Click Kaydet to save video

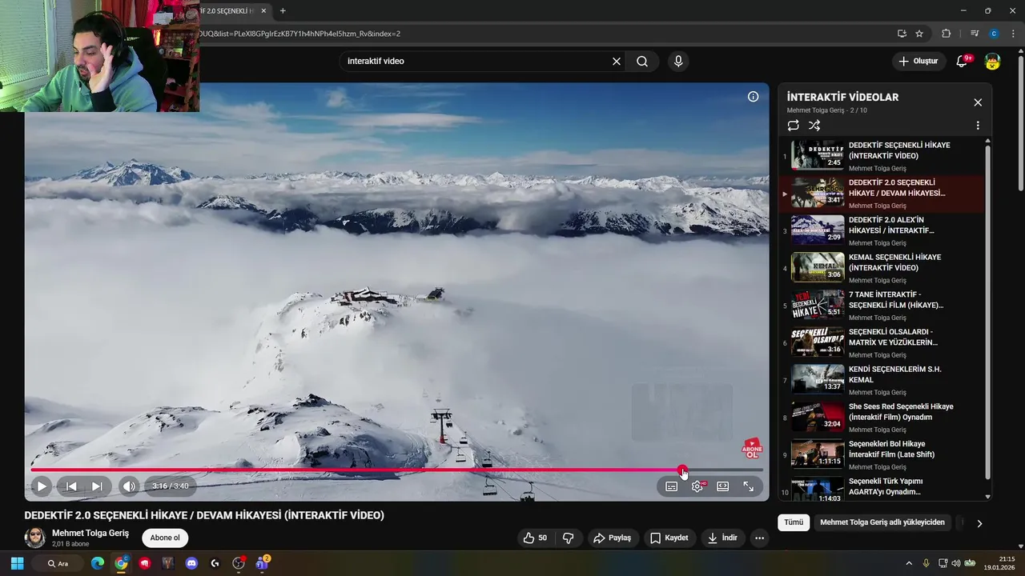[x=669, y=538]
